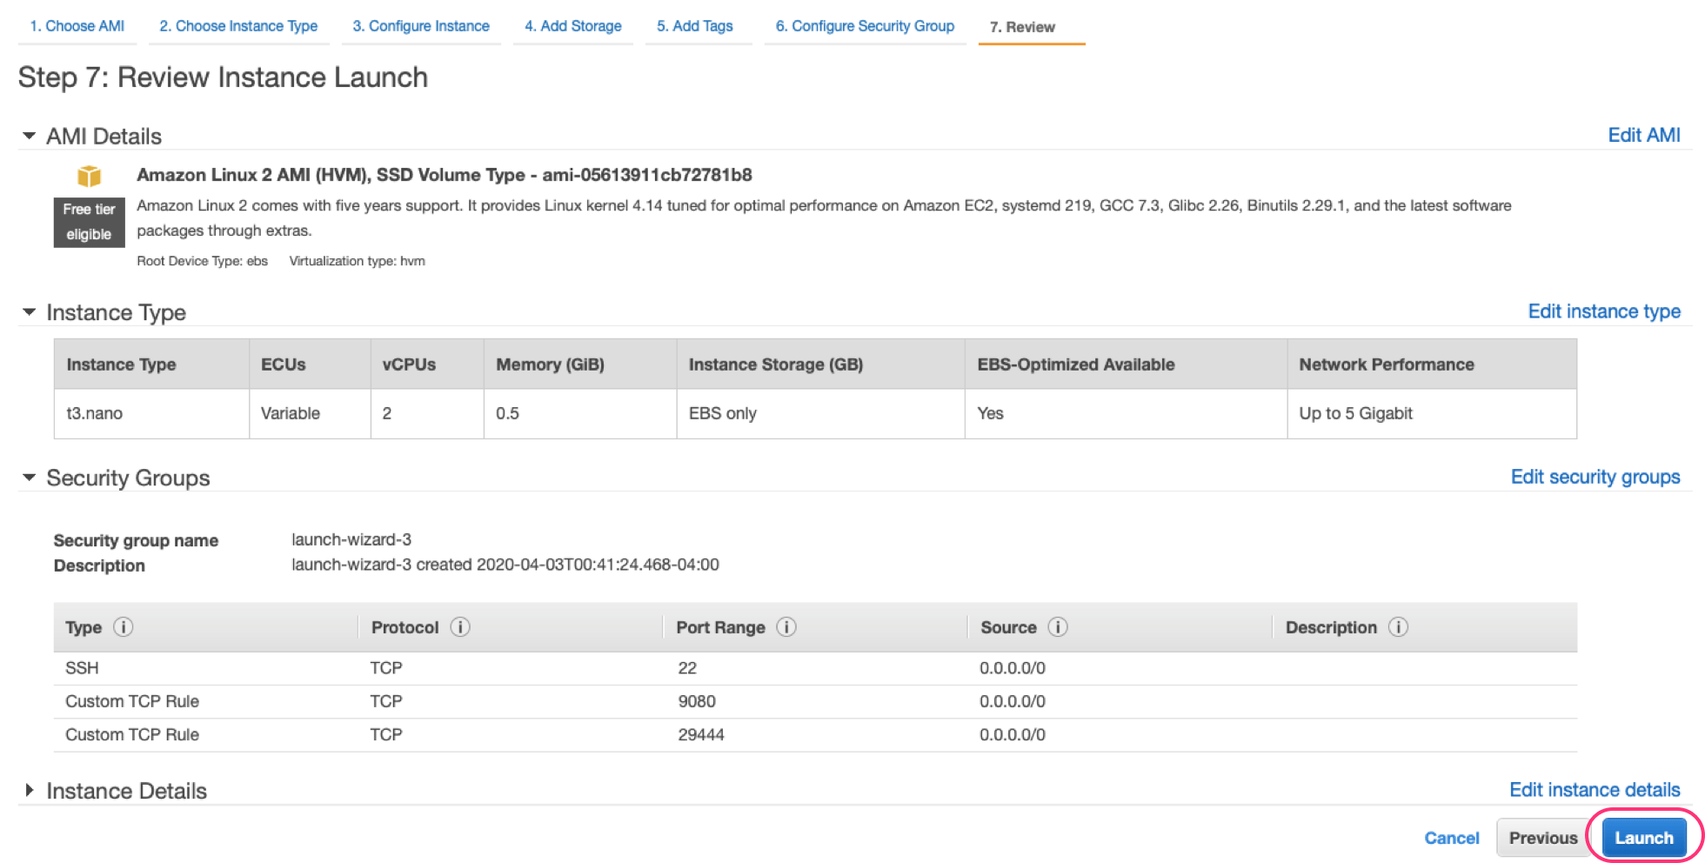Screen dimensions: 1705x863
Task: Collapse the Security Groups section
Action: [29, 478]
